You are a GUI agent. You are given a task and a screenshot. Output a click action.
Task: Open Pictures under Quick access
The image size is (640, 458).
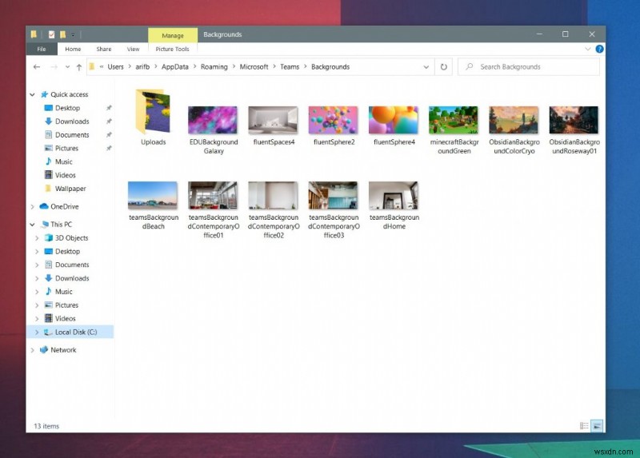click(66, 149)
